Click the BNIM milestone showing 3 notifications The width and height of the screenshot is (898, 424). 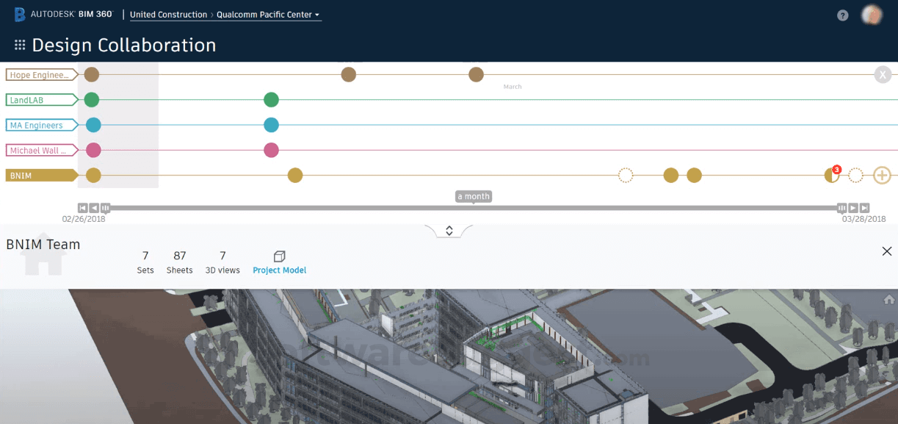coord(830,175)
